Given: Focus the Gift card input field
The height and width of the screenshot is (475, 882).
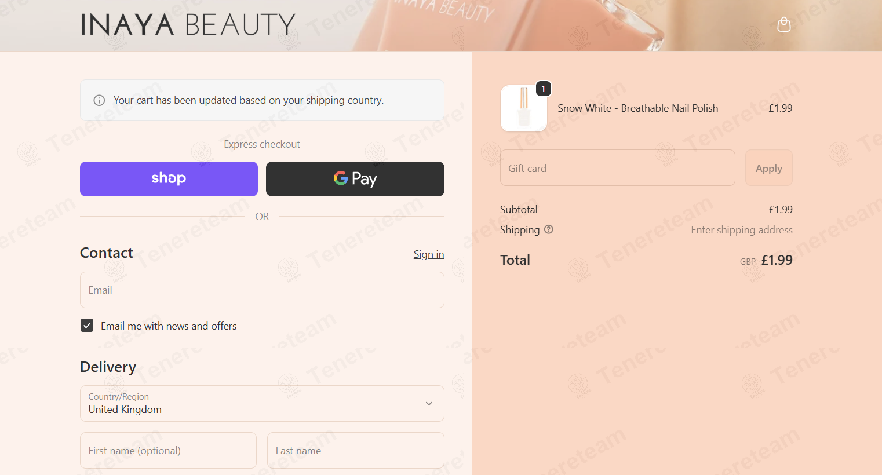Looking at the screenshot, I should tap(618, 168).
